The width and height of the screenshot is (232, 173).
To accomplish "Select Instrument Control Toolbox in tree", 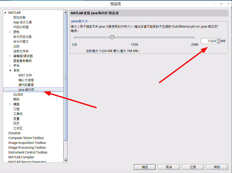I will pyautogui.click(x=28, y=152).
